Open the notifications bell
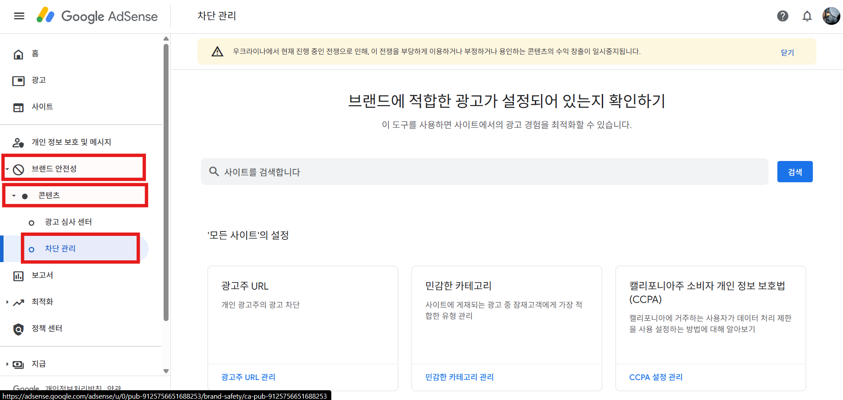 pyautogui.click(x=807, y=16)
